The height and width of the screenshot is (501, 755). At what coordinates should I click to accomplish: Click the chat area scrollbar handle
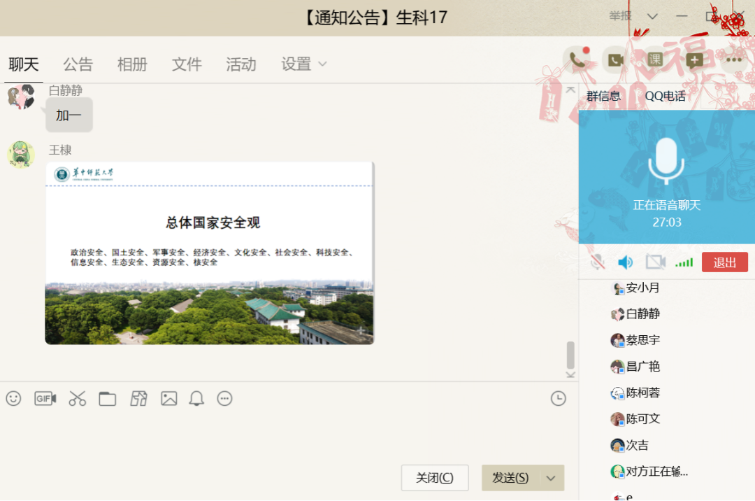coord(570,355)
